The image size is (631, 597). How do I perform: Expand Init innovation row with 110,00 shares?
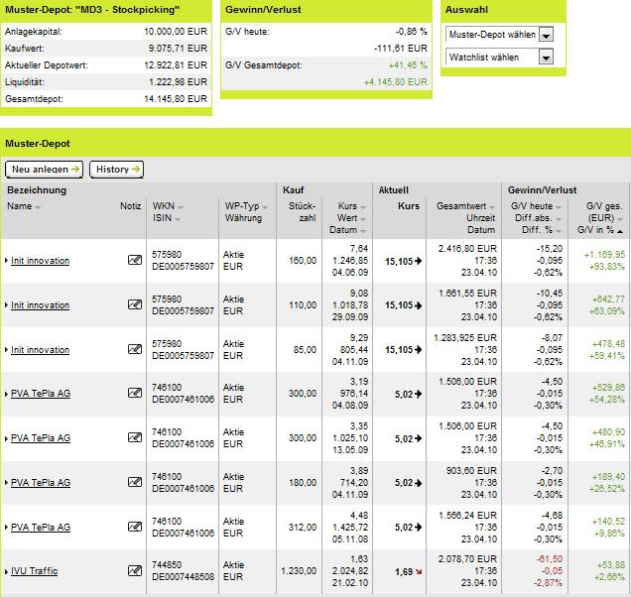click(6, 305)
